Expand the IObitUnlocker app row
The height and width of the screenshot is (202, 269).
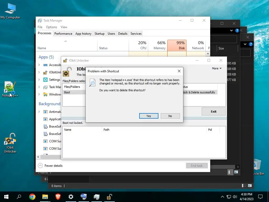[x=39, y=72]
